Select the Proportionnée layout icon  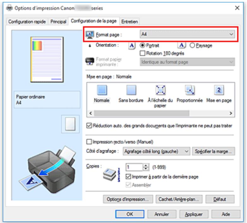coord(190,90)
